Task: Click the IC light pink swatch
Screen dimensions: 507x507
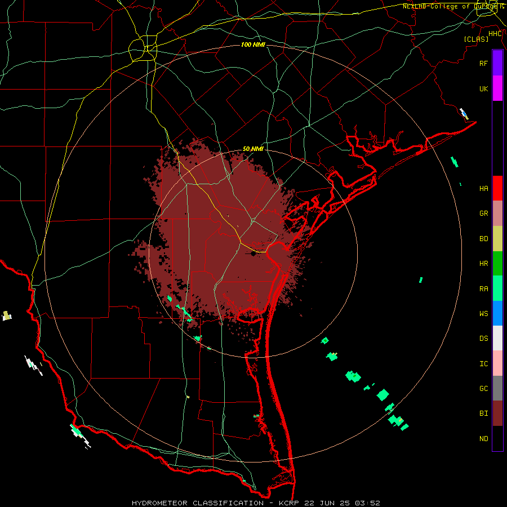Action: [497, 363]
